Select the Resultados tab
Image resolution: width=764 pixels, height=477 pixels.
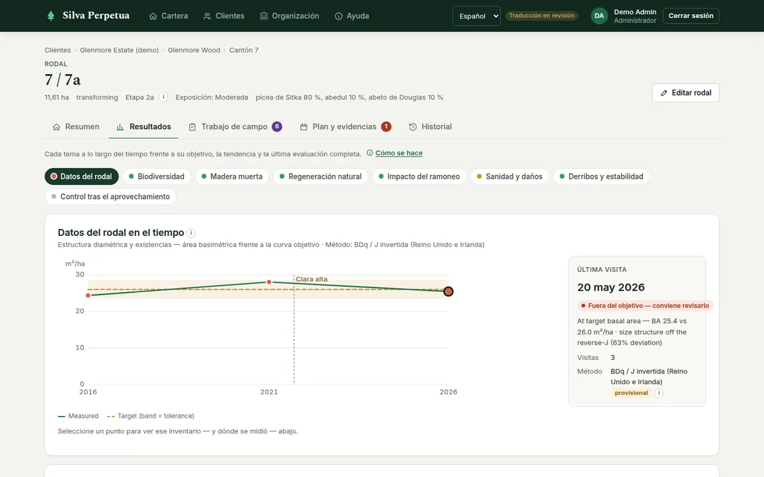click(144, 127)
